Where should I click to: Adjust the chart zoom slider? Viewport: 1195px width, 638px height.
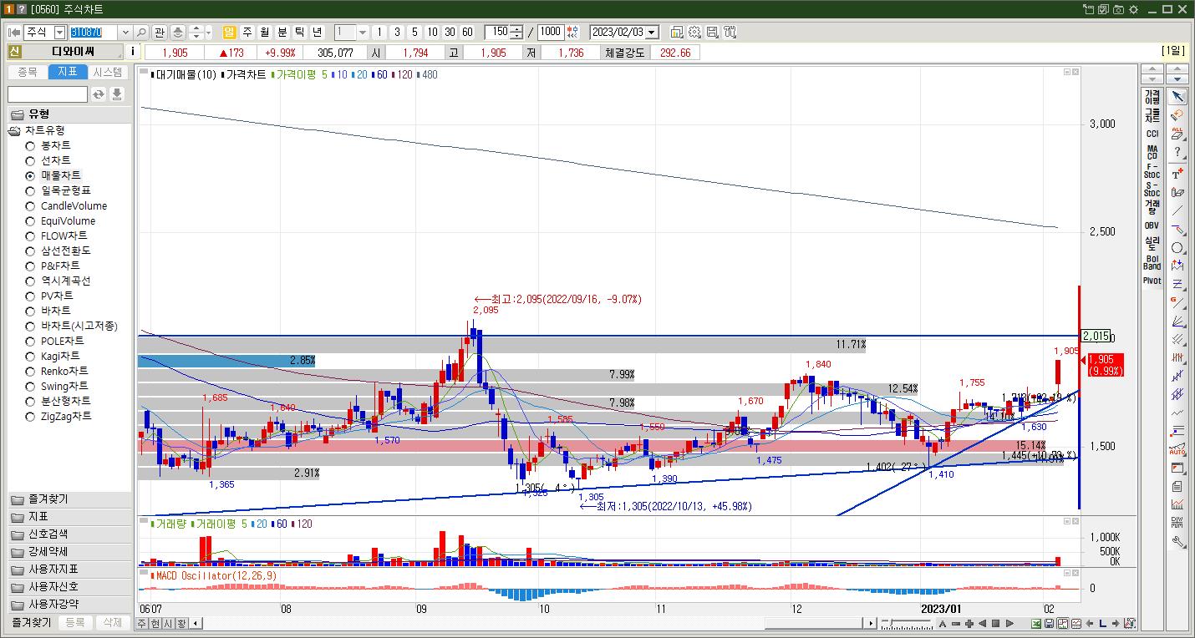[908, 623]
